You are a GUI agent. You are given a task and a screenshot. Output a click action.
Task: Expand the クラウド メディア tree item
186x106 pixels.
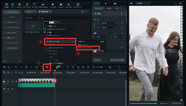(x=5, y=28)
